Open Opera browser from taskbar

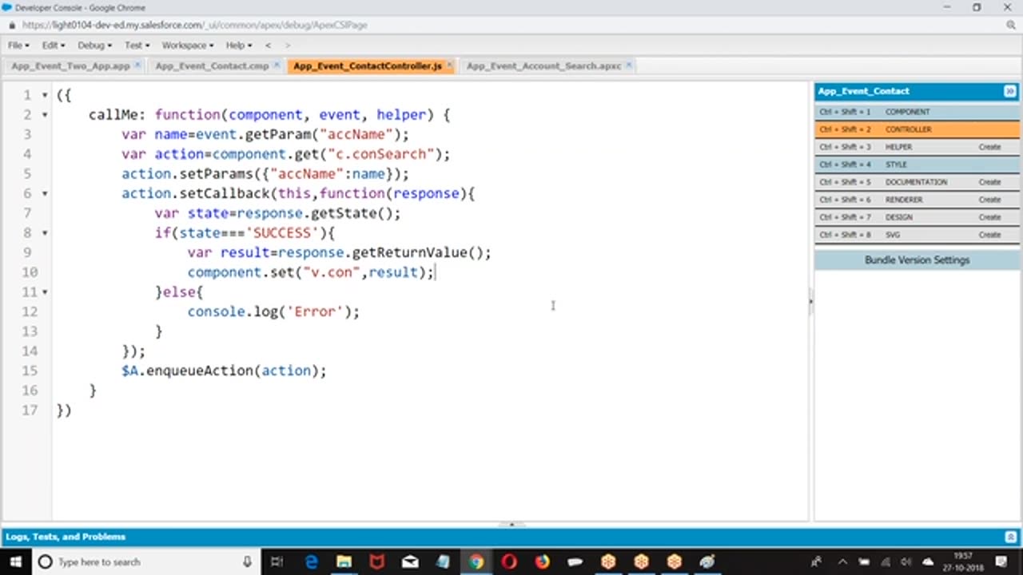click(x=509, y=561)
